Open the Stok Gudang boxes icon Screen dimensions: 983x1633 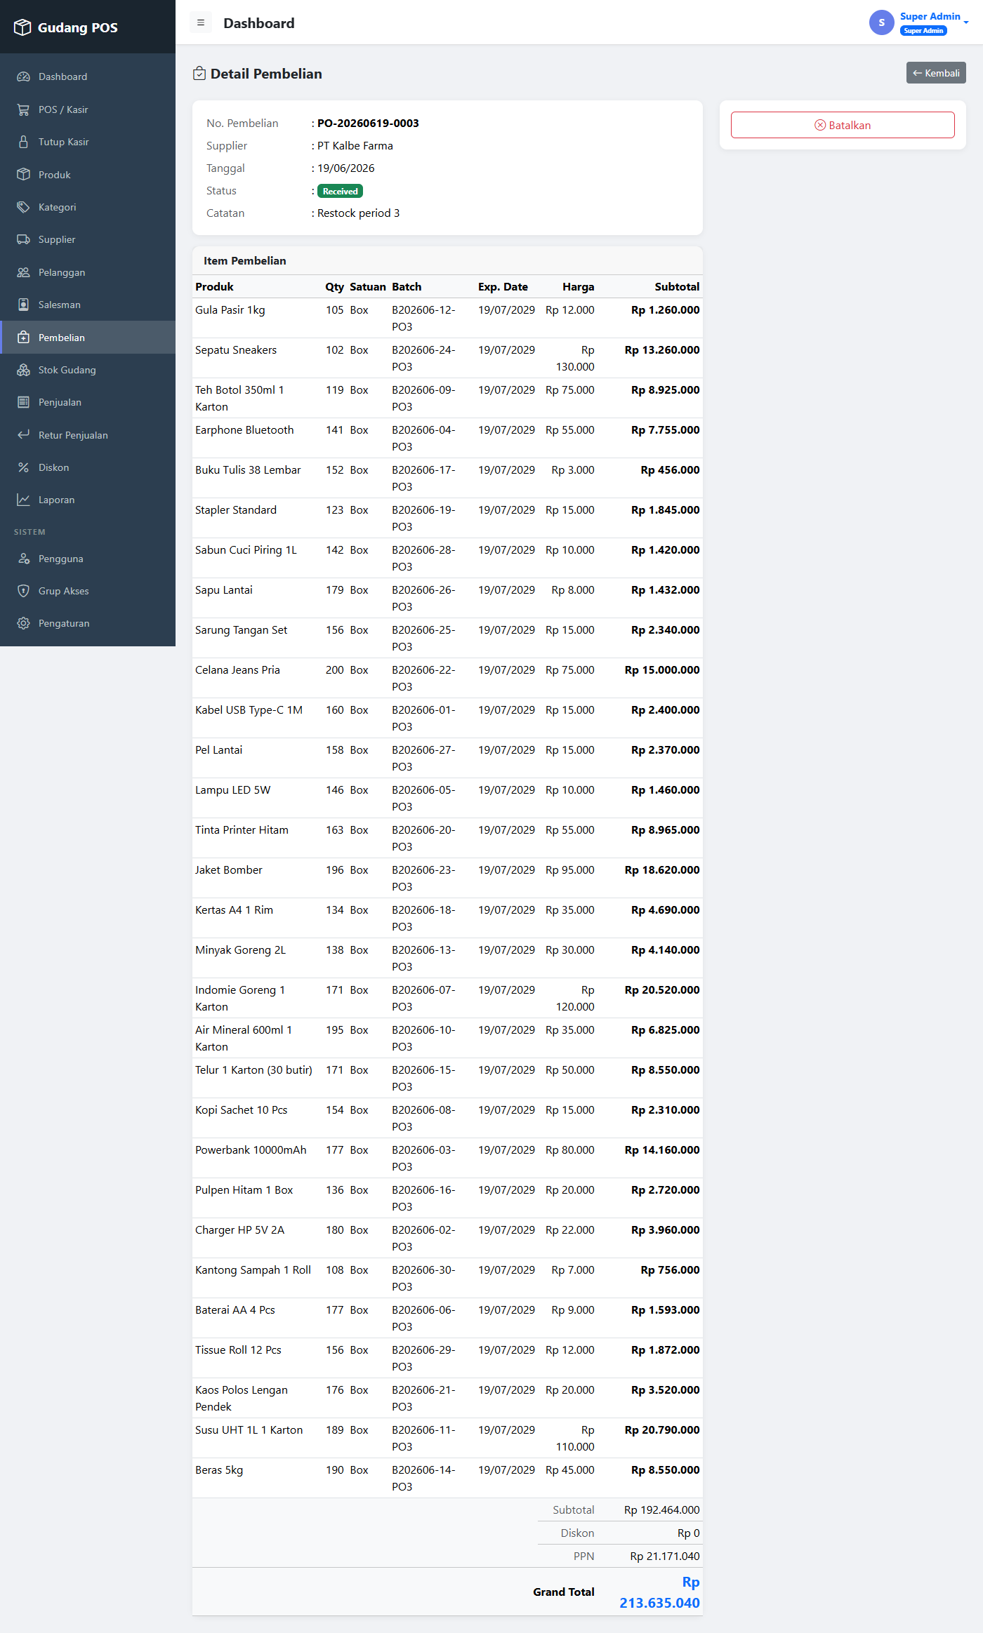23,370
